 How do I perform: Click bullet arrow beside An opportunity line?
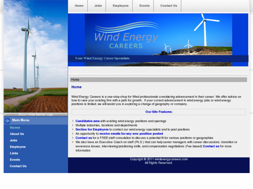pos(73,134)
